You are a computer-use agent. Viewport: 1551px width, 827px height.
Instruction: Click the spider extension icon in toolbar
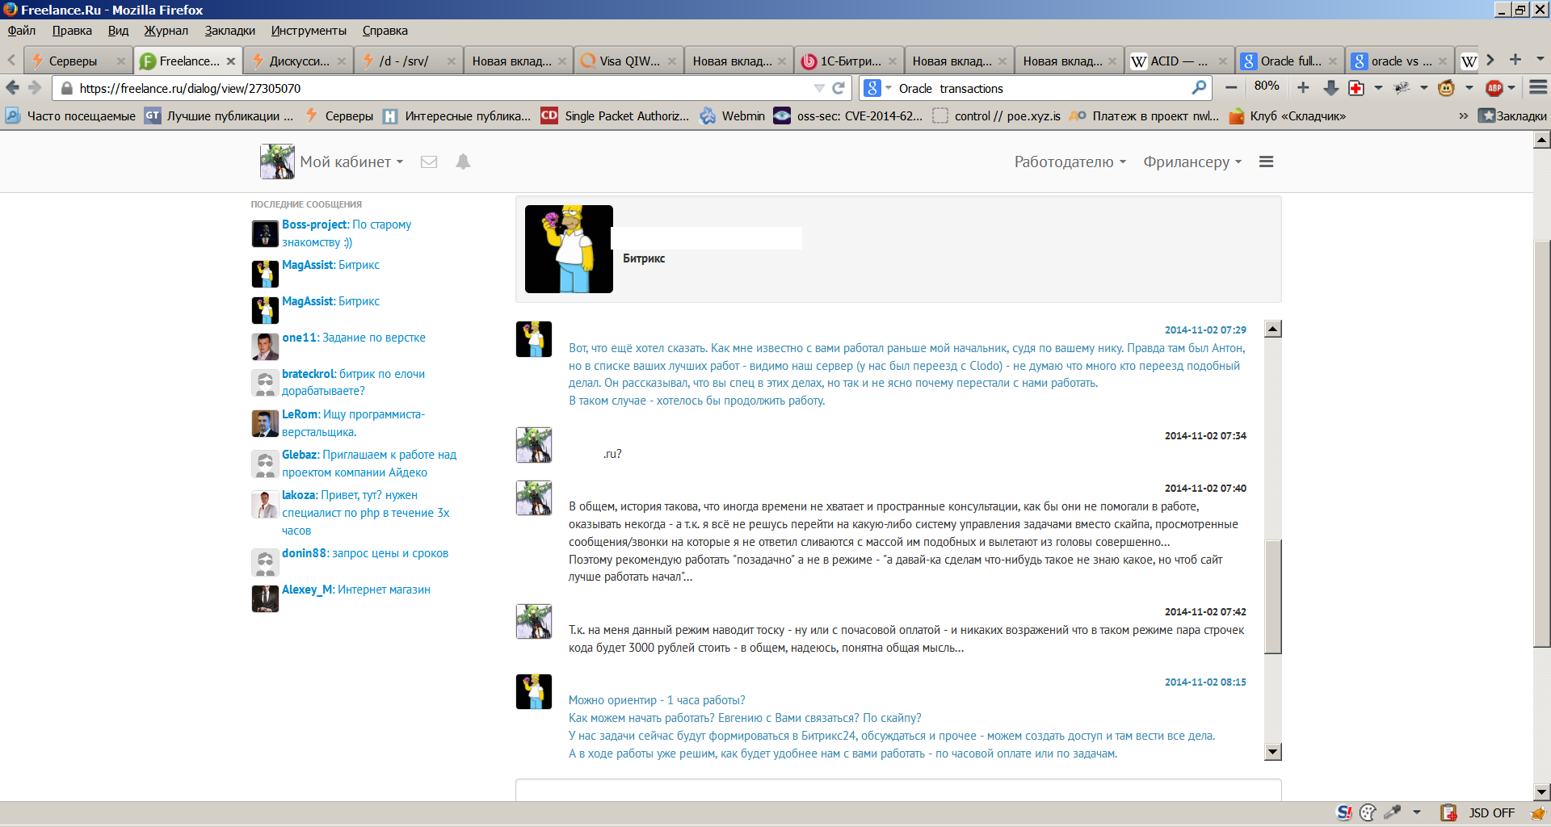[1402, 87]
